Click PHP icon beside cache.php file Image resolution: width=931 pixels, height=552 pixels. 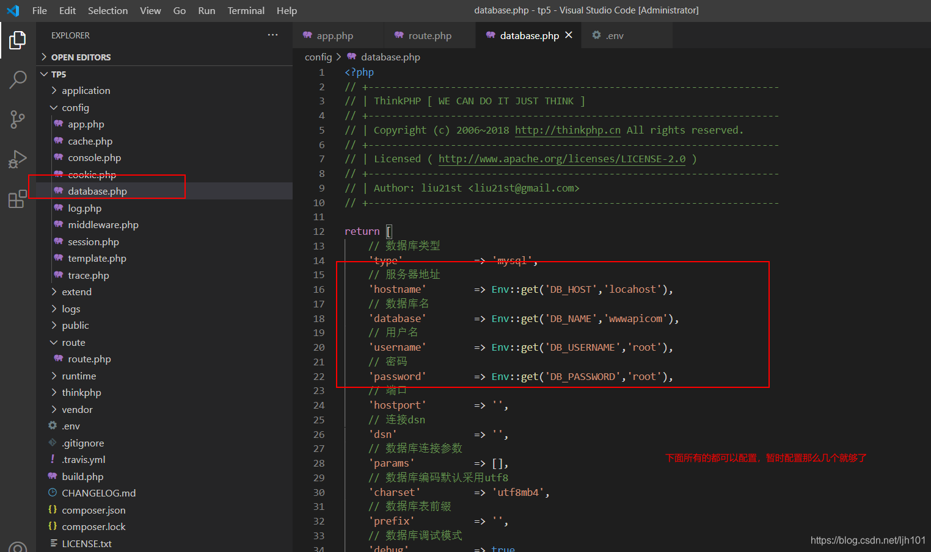[x=59, y=140]
